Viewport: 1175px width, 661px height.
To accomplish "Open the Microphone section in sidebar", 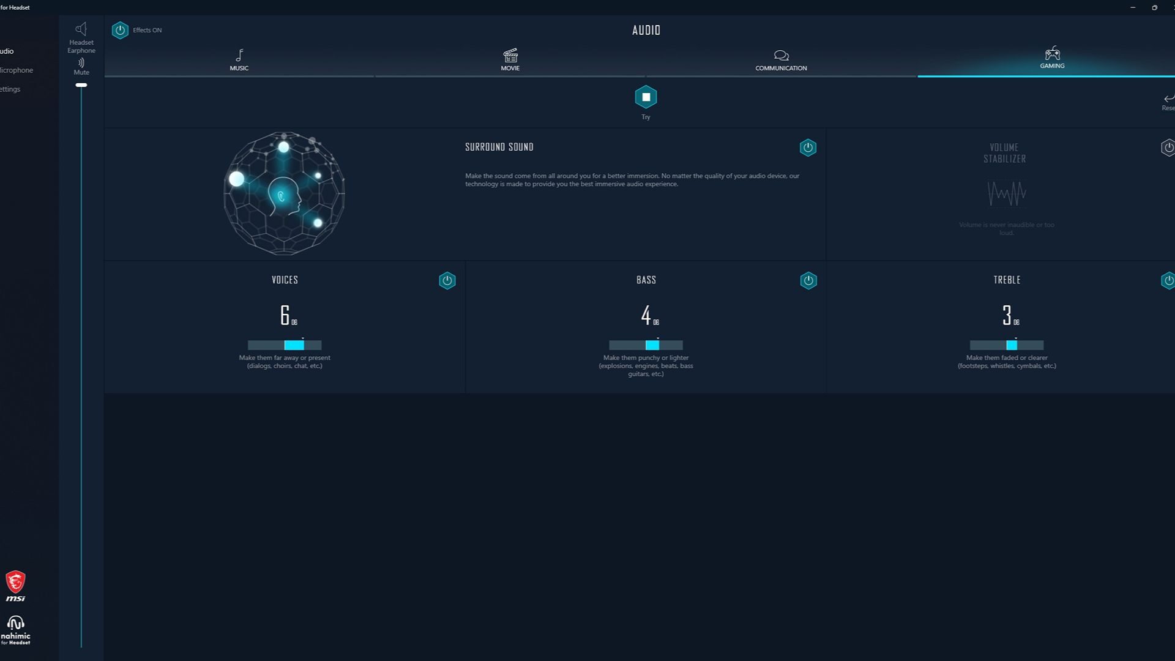I will point(17,70).
